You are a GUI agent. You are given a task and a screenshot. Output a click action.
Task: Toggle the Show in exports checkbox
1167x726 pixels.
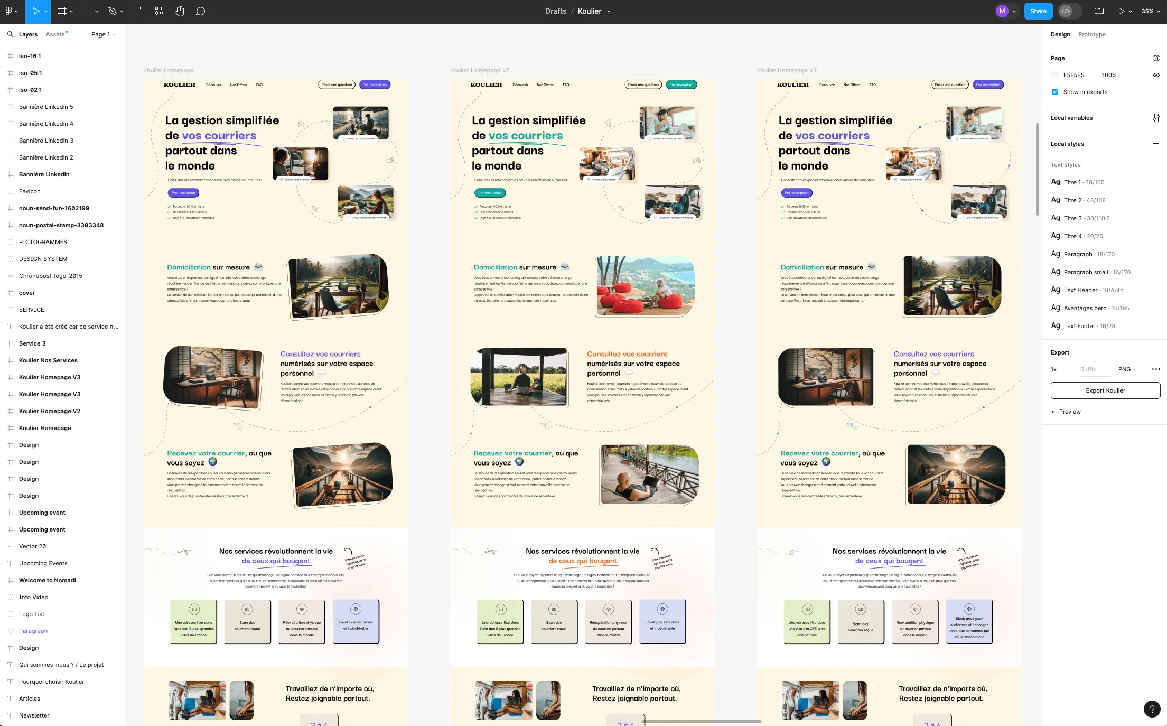point(1055,92)
